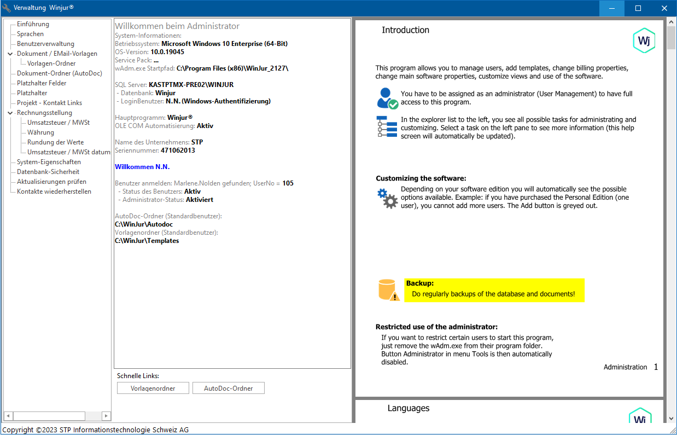Viewport: 677px width, 435px height.
Task: Click the tree panel horizontal scrollbar right arrow
Action: 107,416
